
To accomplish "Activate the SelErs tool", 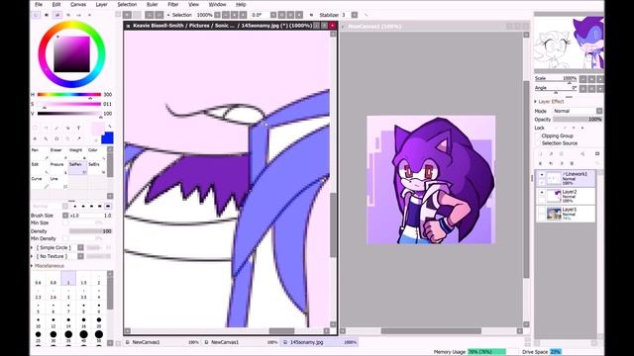I will (96, 168).
